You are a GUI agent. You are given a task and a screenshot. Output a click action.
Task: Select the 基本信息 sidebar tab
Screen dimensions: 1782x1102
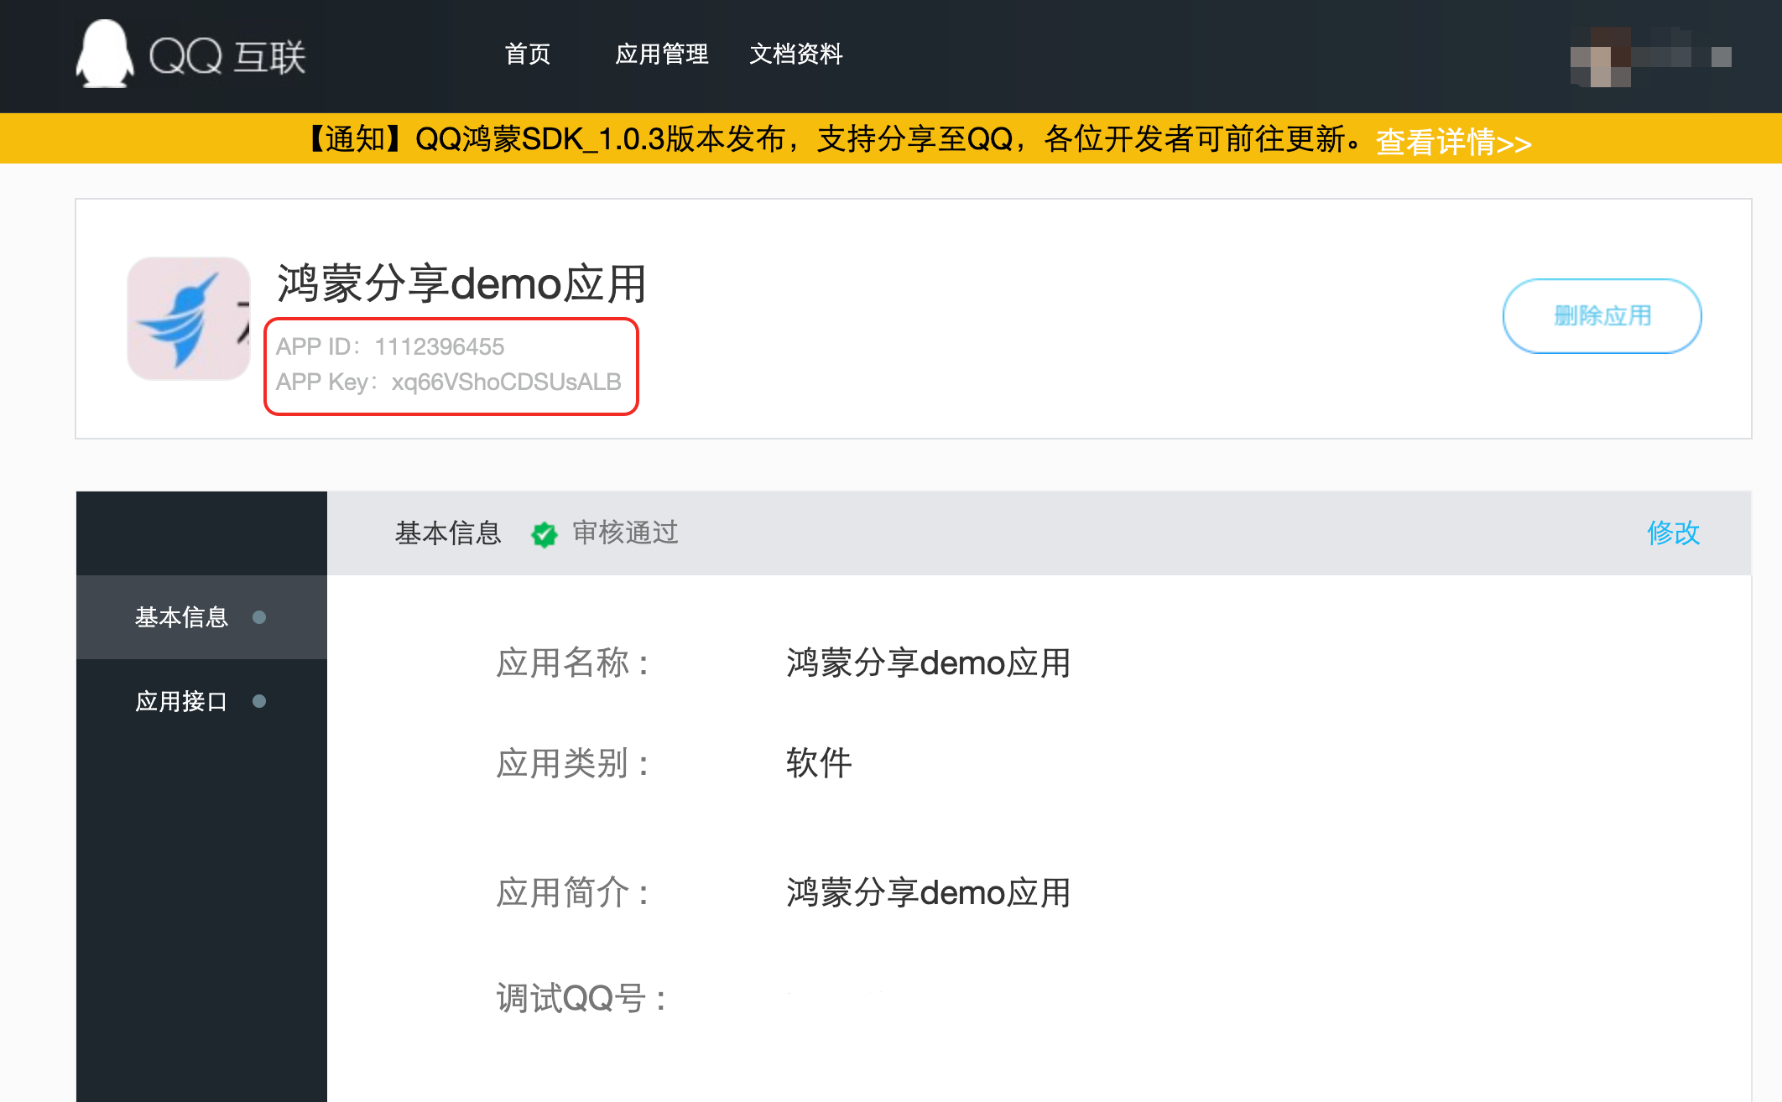201,617
